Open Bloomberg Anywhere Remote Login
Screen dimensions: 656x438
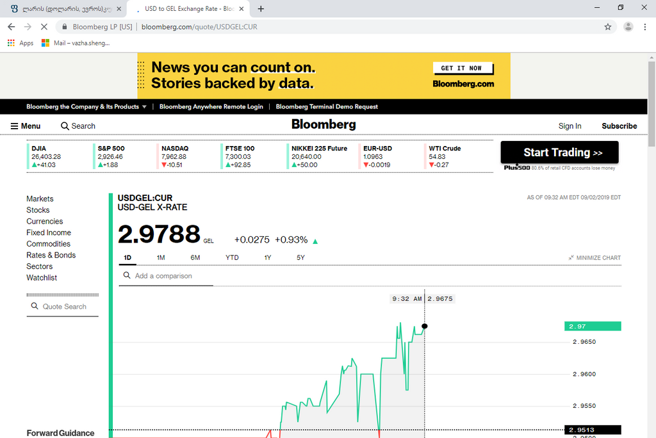211,107
